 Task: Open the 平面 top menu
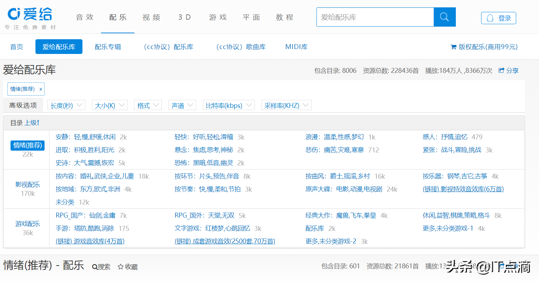(x=251, y=17)
